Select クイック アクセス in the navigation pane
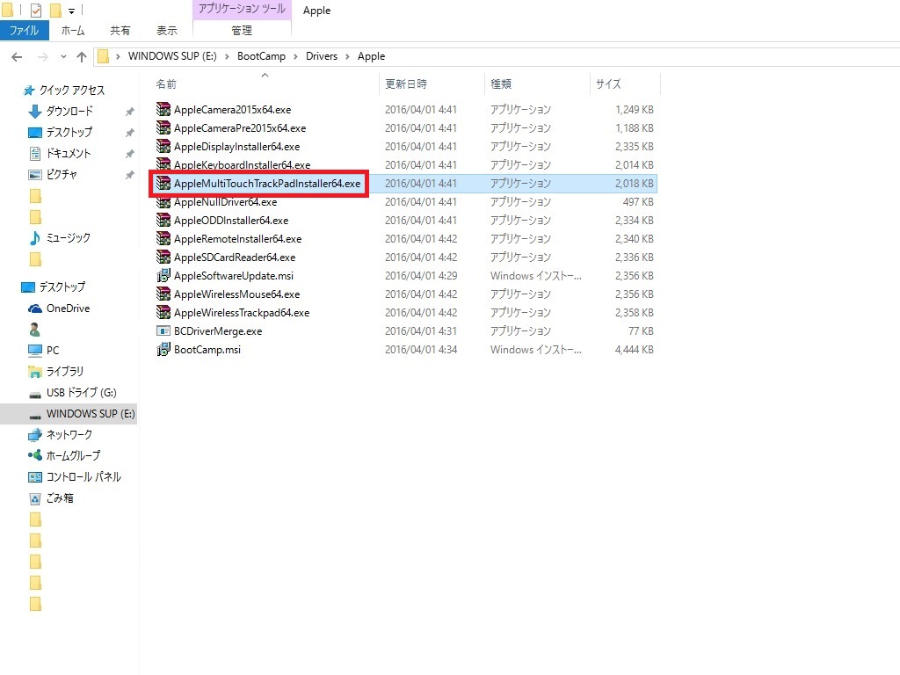 click(x=72, y=91)
